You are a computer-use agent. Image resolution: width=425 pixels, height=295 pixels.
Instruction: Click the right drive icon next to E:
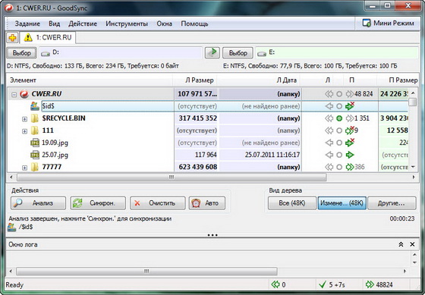262,53
